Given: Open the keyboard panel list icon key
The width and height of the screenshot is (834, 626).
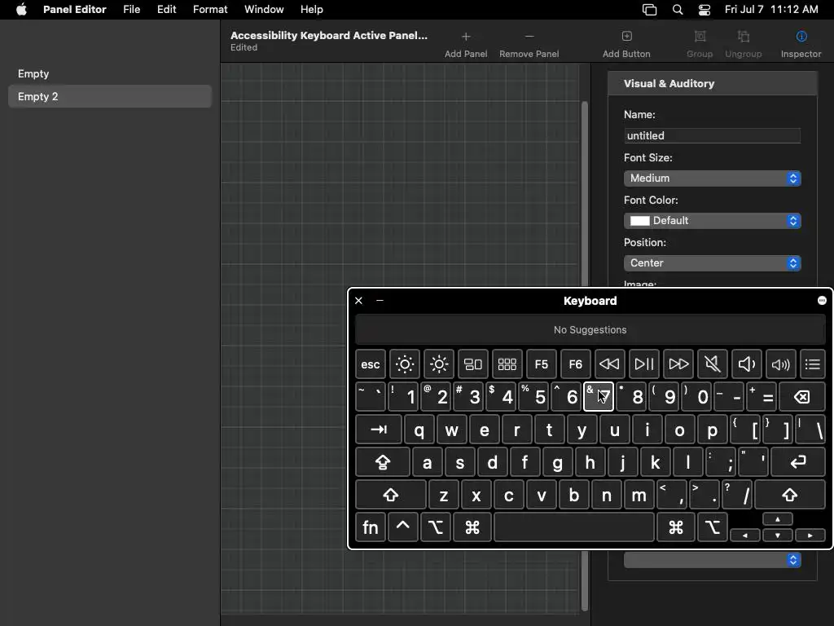Looking at the screenshot, I should tap(812, 364).
